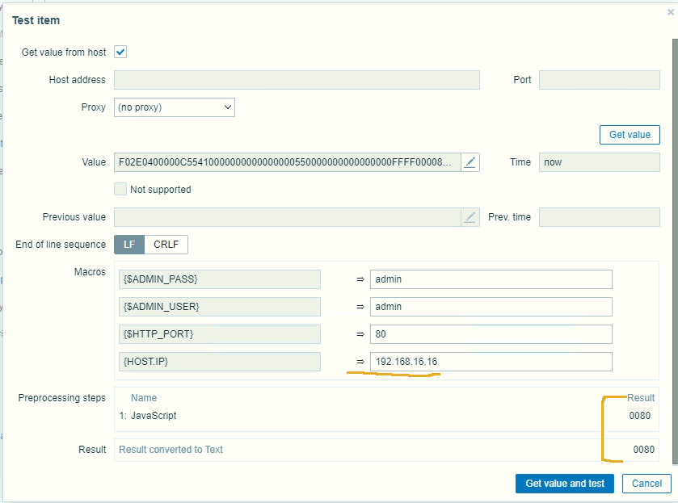Open the Proxy dropdown
This screenshot has width=678, height=503.
(x=175, y=107)
